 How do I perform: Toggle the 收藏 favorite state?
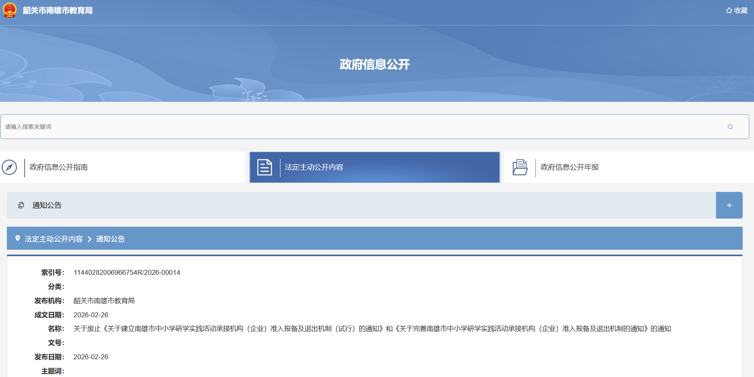point(736,10)
